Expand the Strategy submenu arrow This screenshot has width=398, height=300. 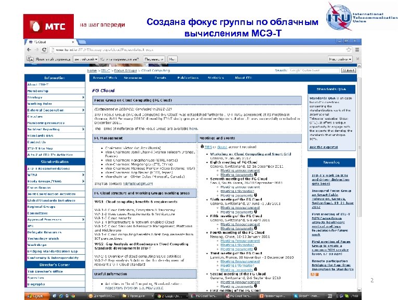coord(83,97)
